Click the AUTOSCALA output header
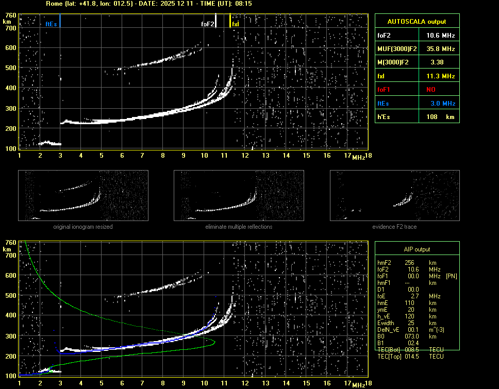This screenshot has width=499, height=389. [x=417, y=22]
